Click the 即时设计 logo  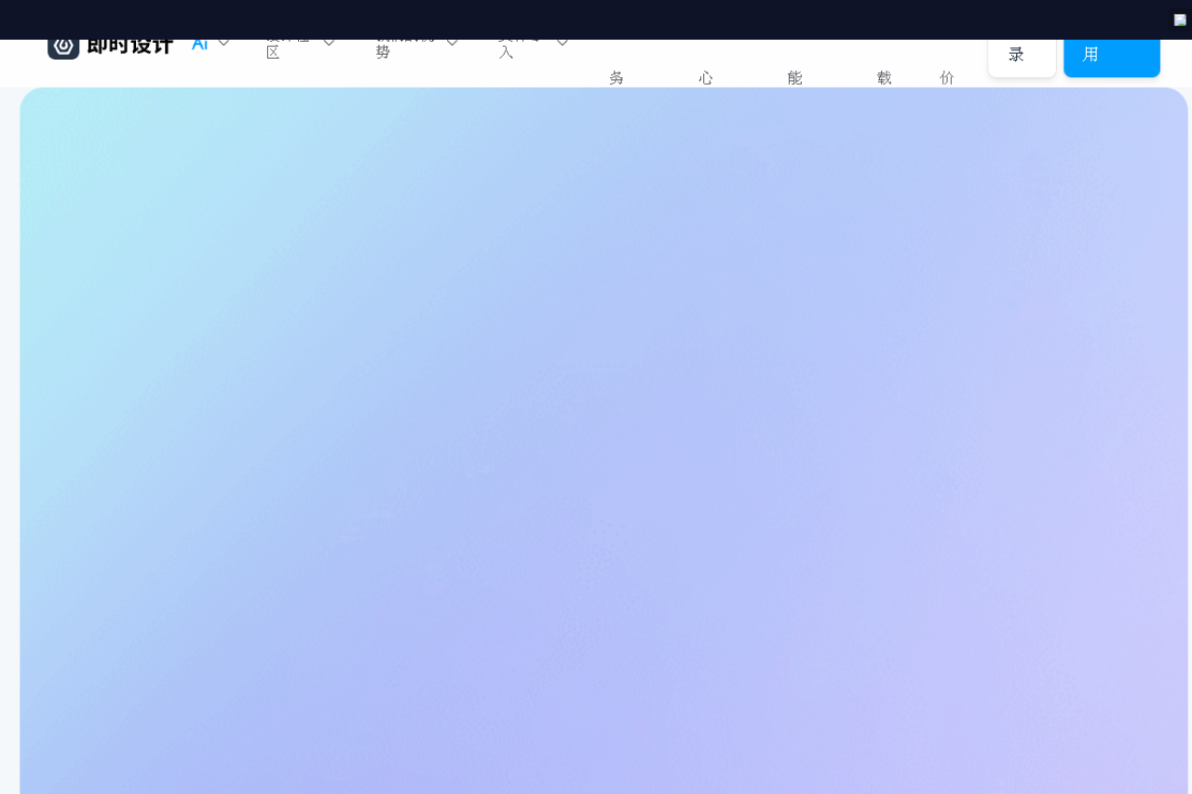110,47
